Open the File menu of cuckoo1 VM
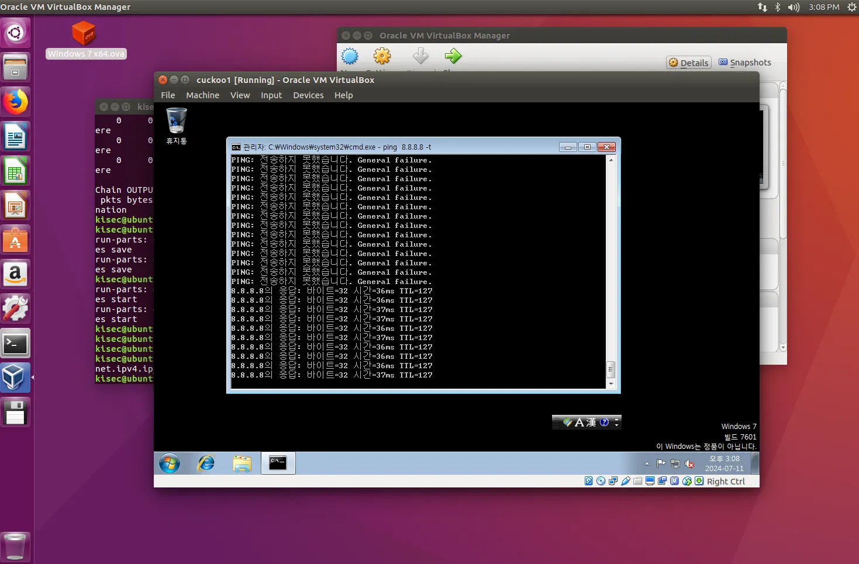Screen dimensions: 859x564 coord(168,95)
